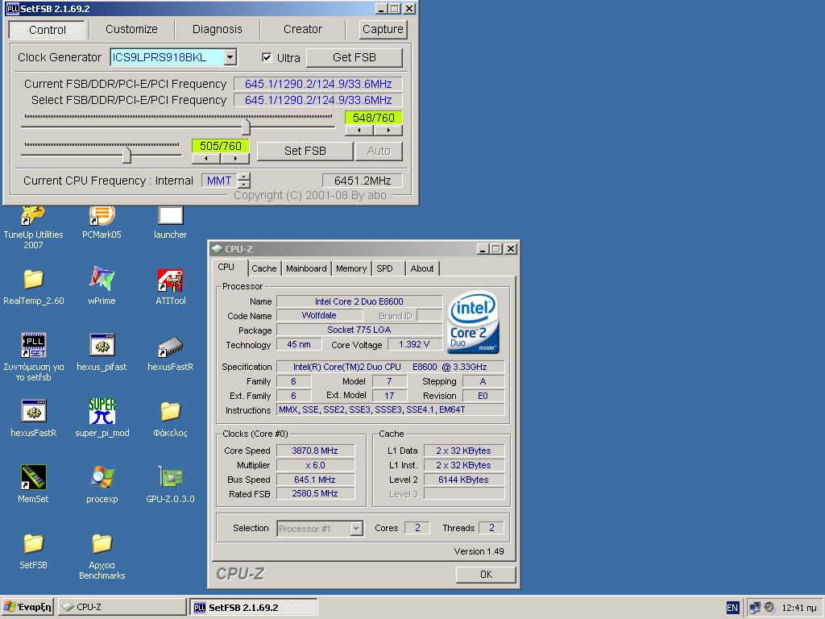Select the CPU tab in CPU-Z
The width and height of the screenshot is (825, 619).
(226, 267)
